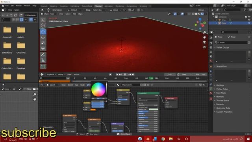Click the file browser refresh icon
Screen dimensions: 252x142
tap(15, 15)
